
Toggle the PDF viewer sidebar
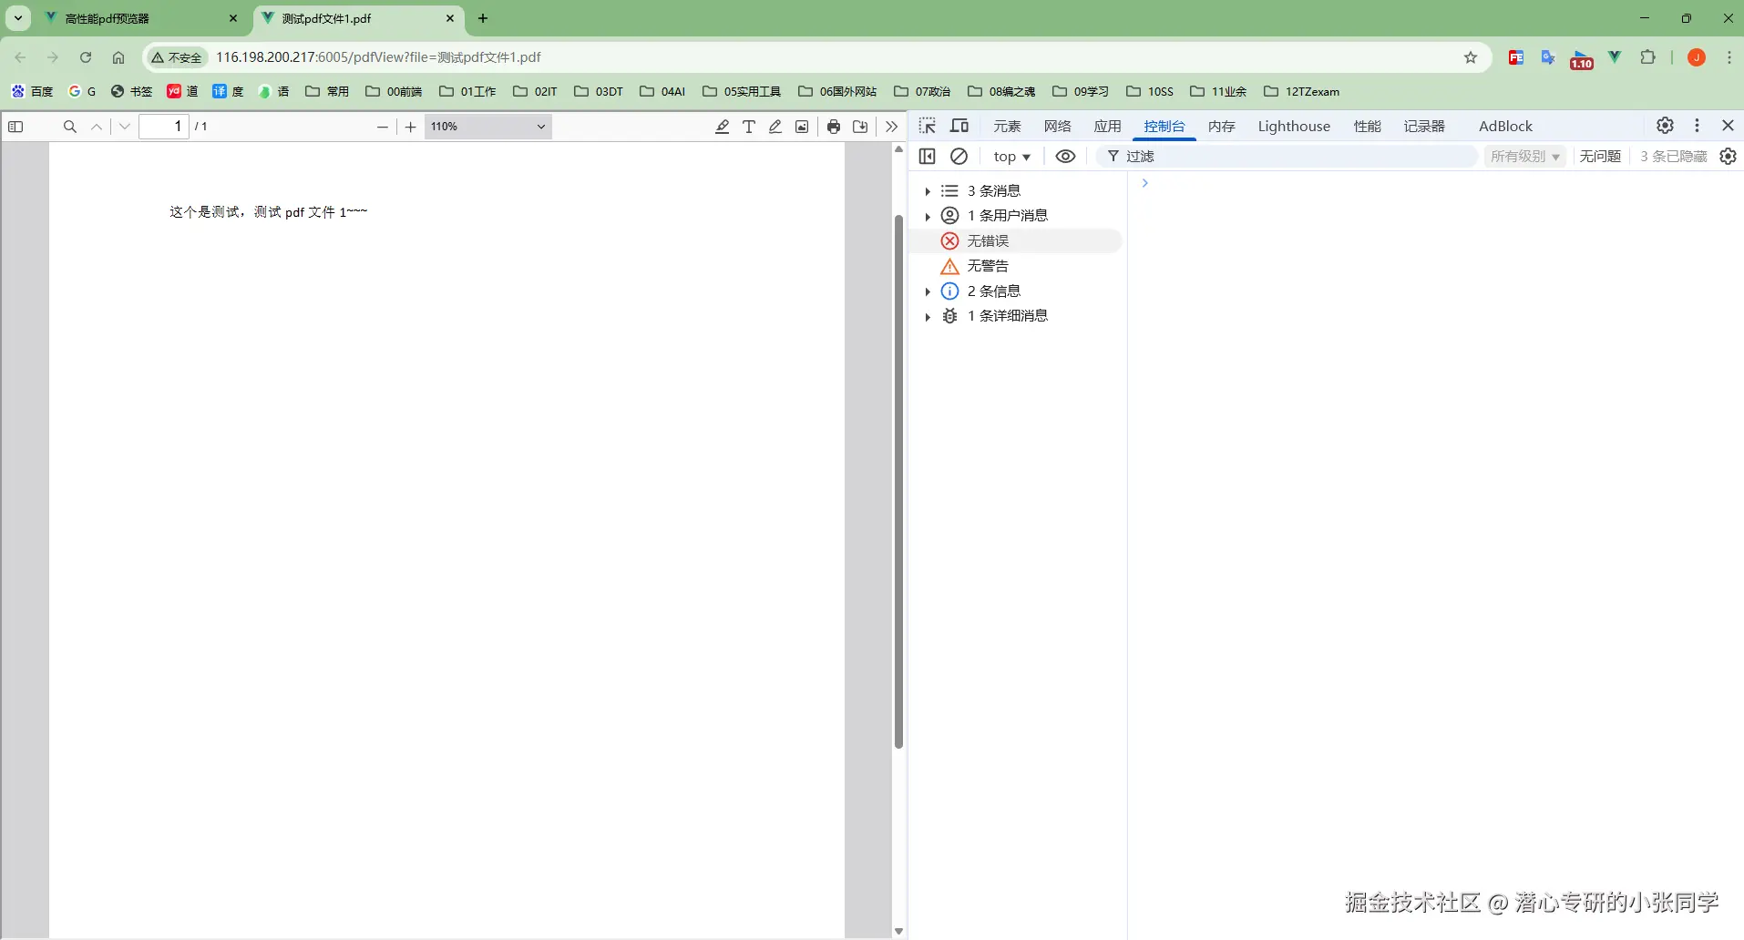coord(15,127)
